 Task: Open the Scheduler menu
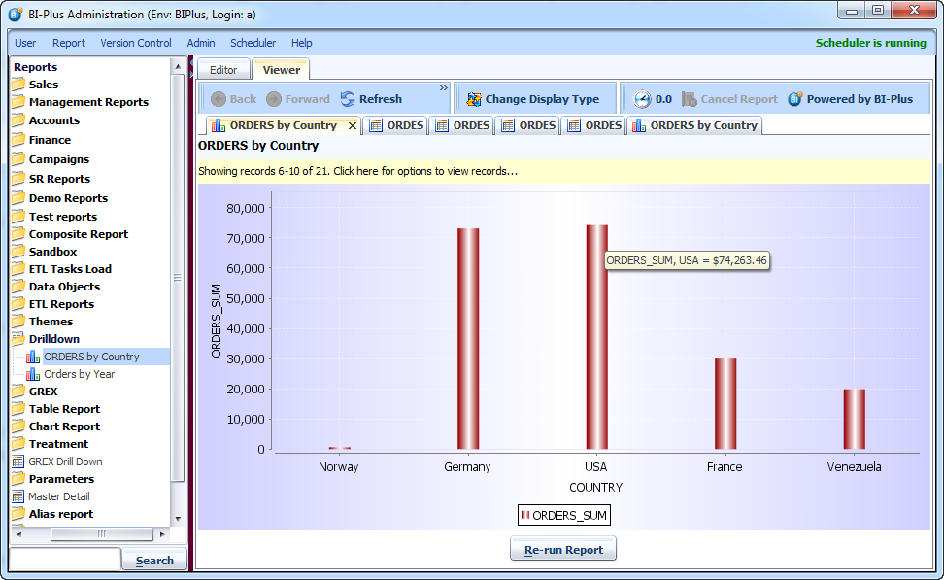(253, 43)
